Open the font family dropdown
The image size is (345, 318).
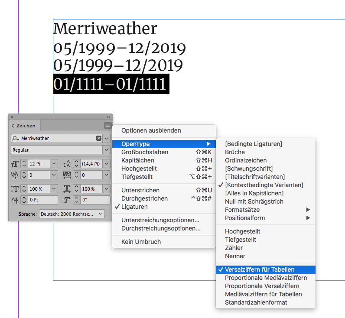[107, 138]
